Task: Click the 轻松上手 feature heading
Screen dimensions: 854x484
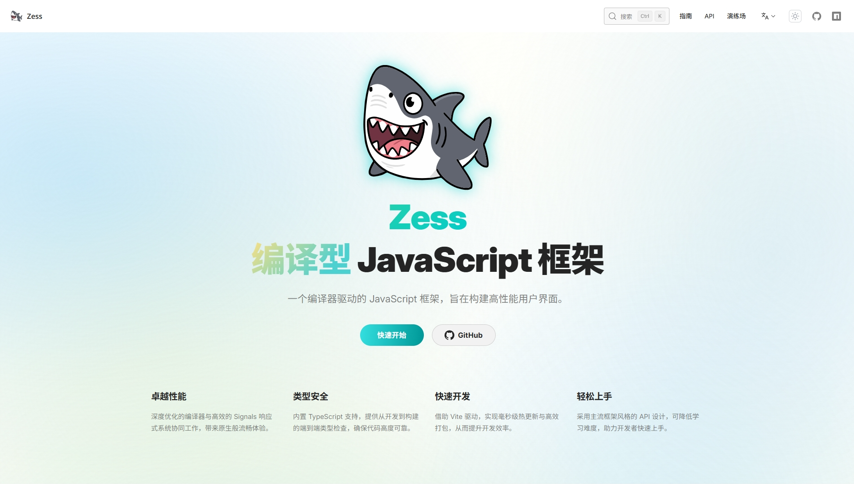Action: point(594,397)
